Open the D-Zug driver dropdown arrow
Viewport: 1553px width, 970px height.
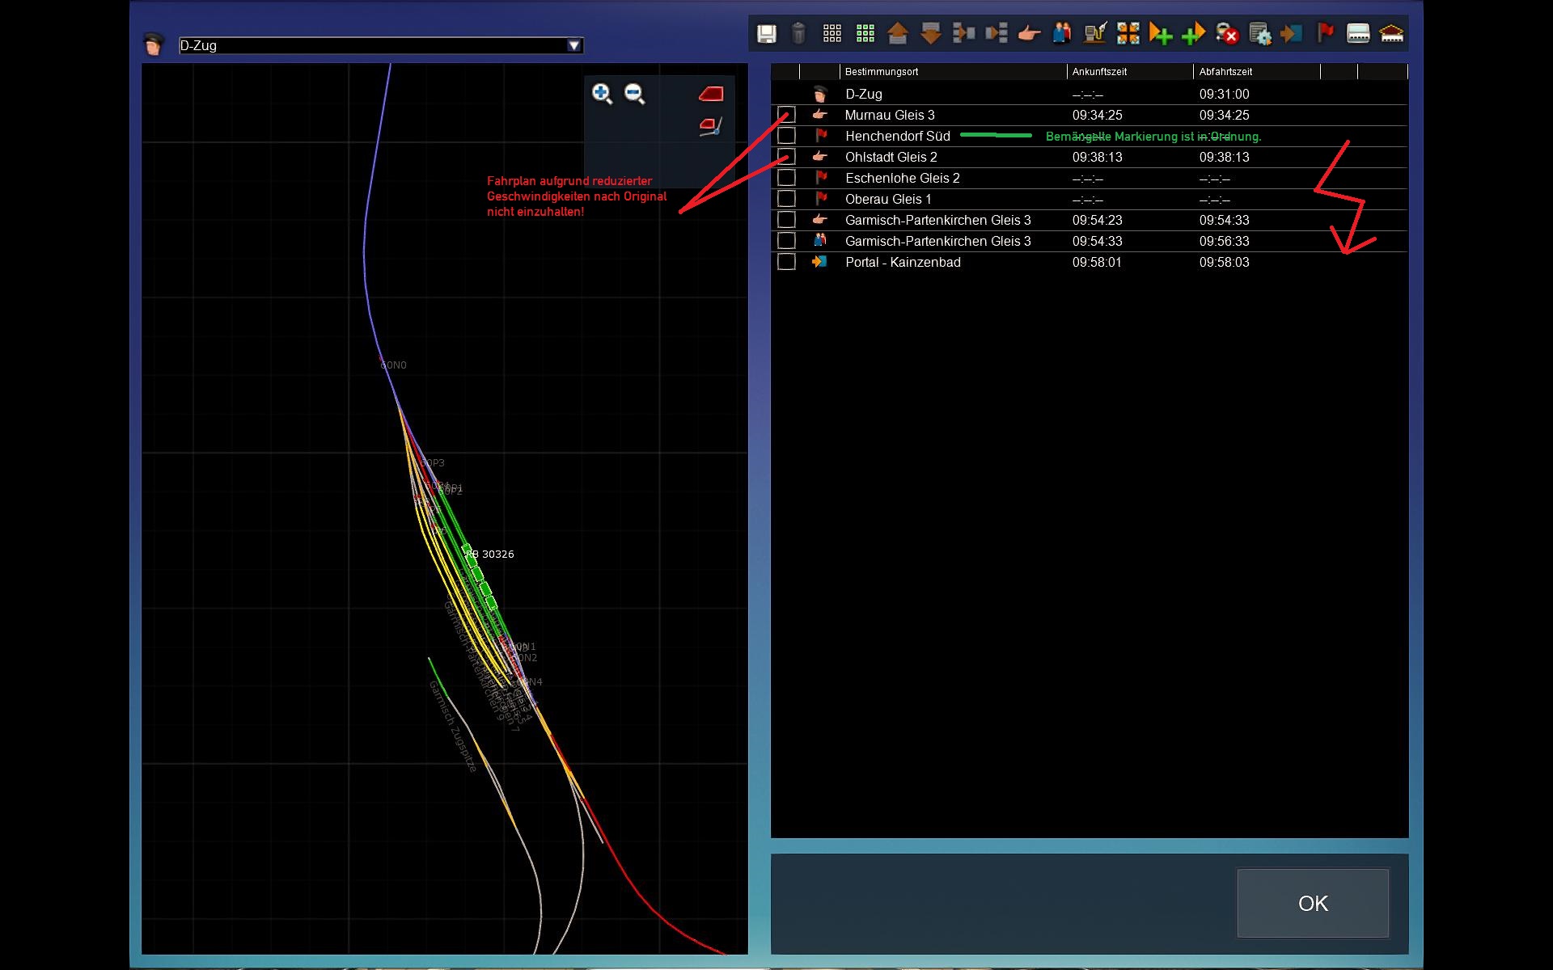(573, 45)
